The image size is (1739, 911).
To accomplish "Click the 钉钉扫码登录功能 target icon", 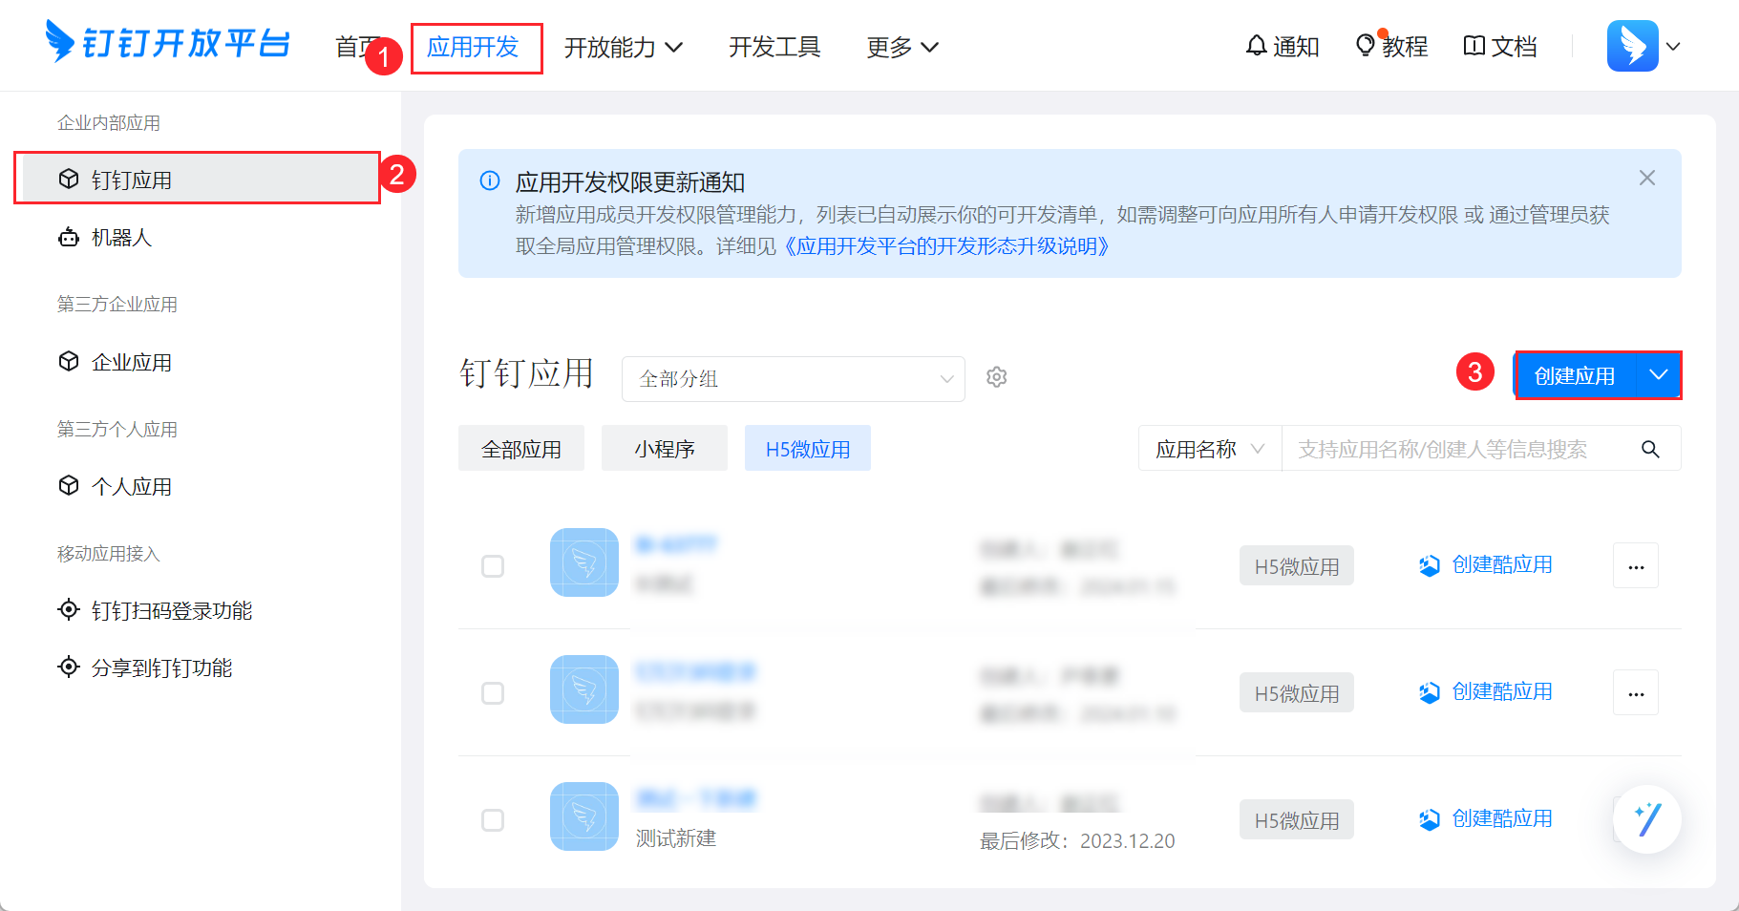I will click(69, 609).
